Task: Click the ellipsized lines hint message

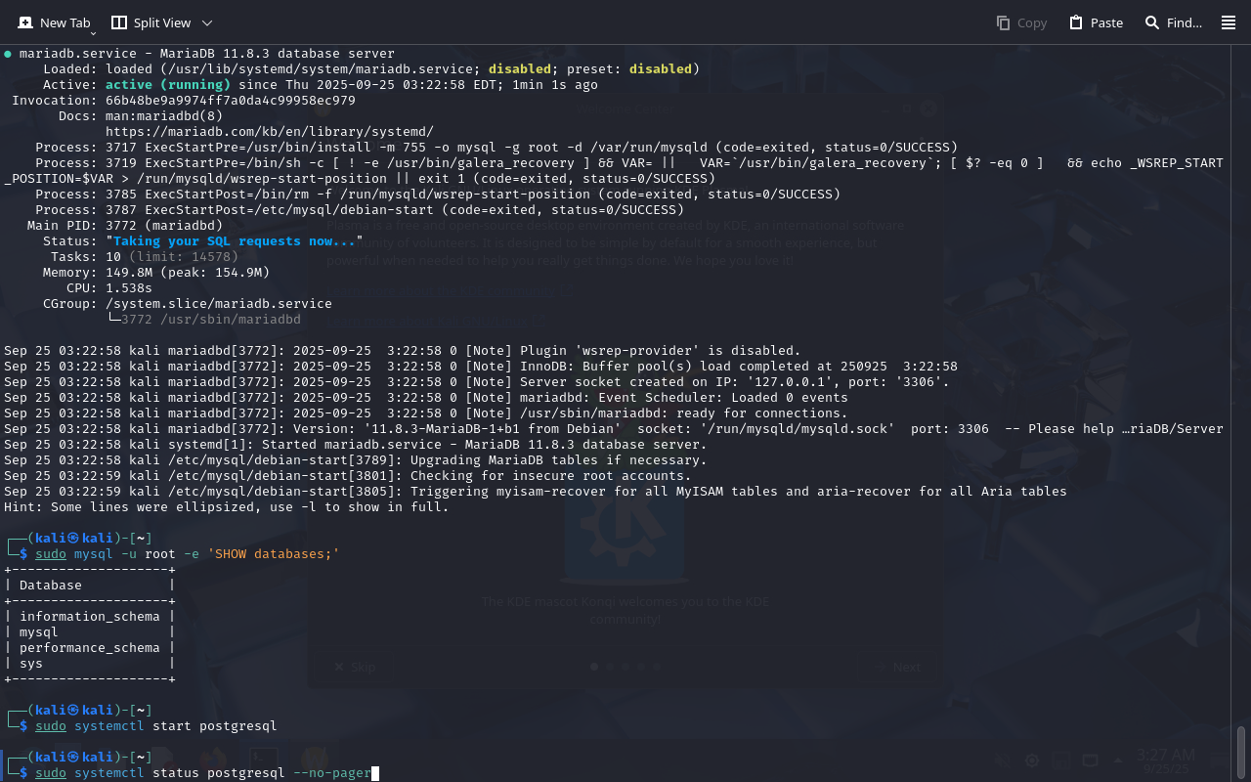Action: click(x=226, y=507)
